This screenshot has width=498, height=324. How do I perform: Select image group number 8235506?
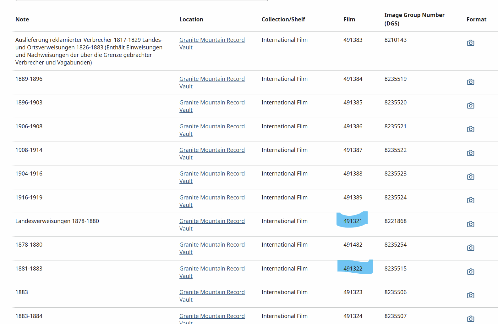(395, 292)
